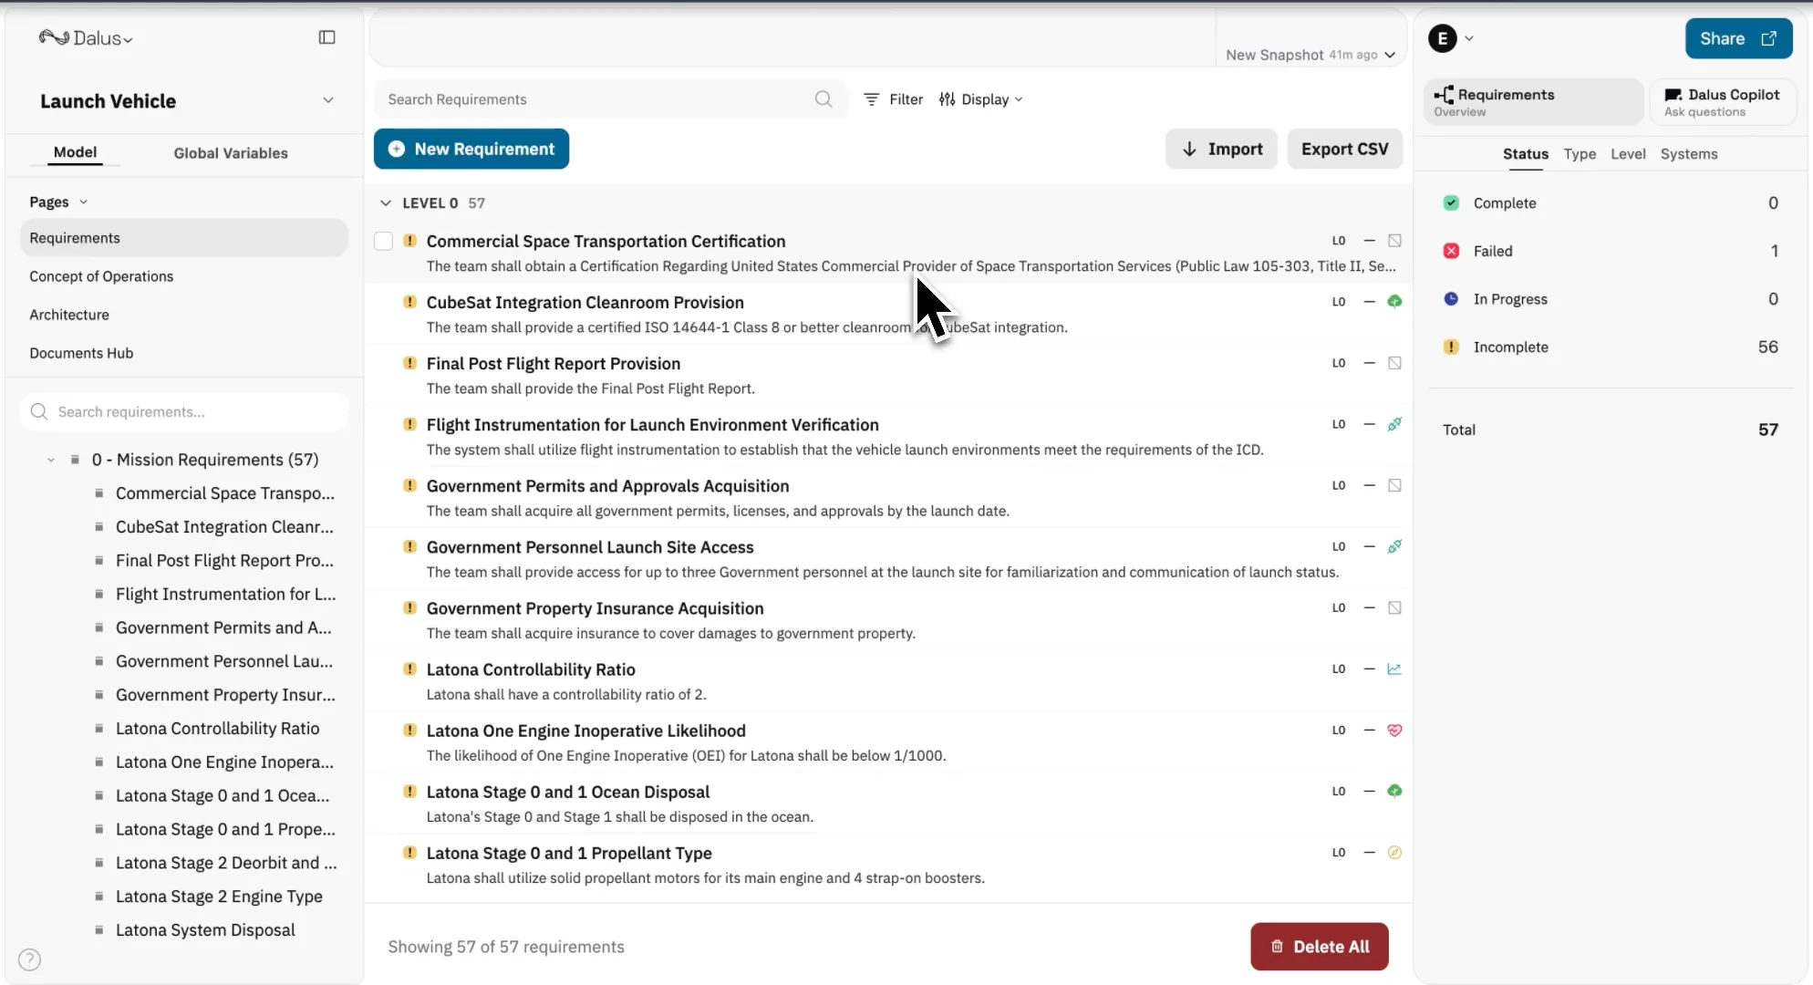This screenshot has width=1813, height=985.
Task: Click the green cloud icon on CubeSat Integration row
Action: (1393, 302)
